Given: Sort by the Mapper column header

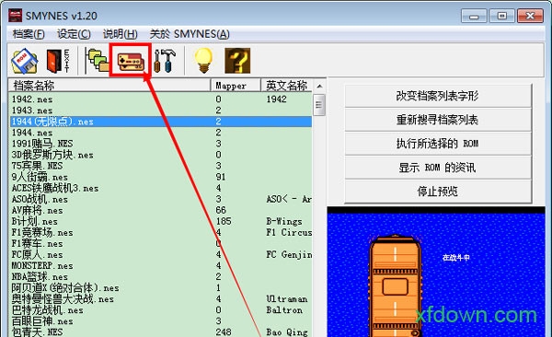Looking at the screenshot, I should click(236, 86).
